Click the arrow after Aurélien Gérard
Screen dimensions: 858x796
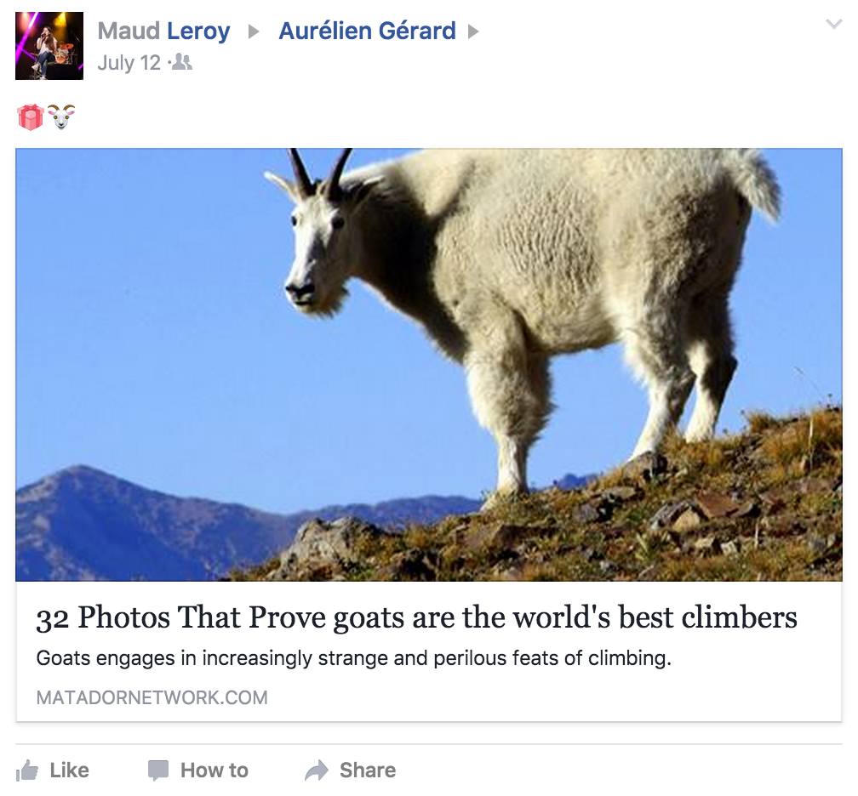click(x=473, y=31)
